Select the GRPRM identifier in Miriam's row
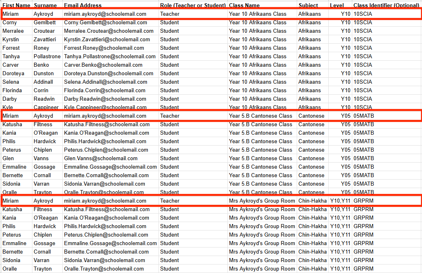 click(x=386, y=201)
